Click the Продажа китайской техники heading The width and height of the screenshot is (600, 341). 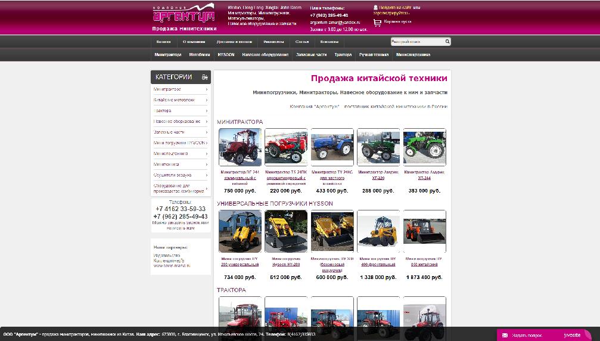379,78
